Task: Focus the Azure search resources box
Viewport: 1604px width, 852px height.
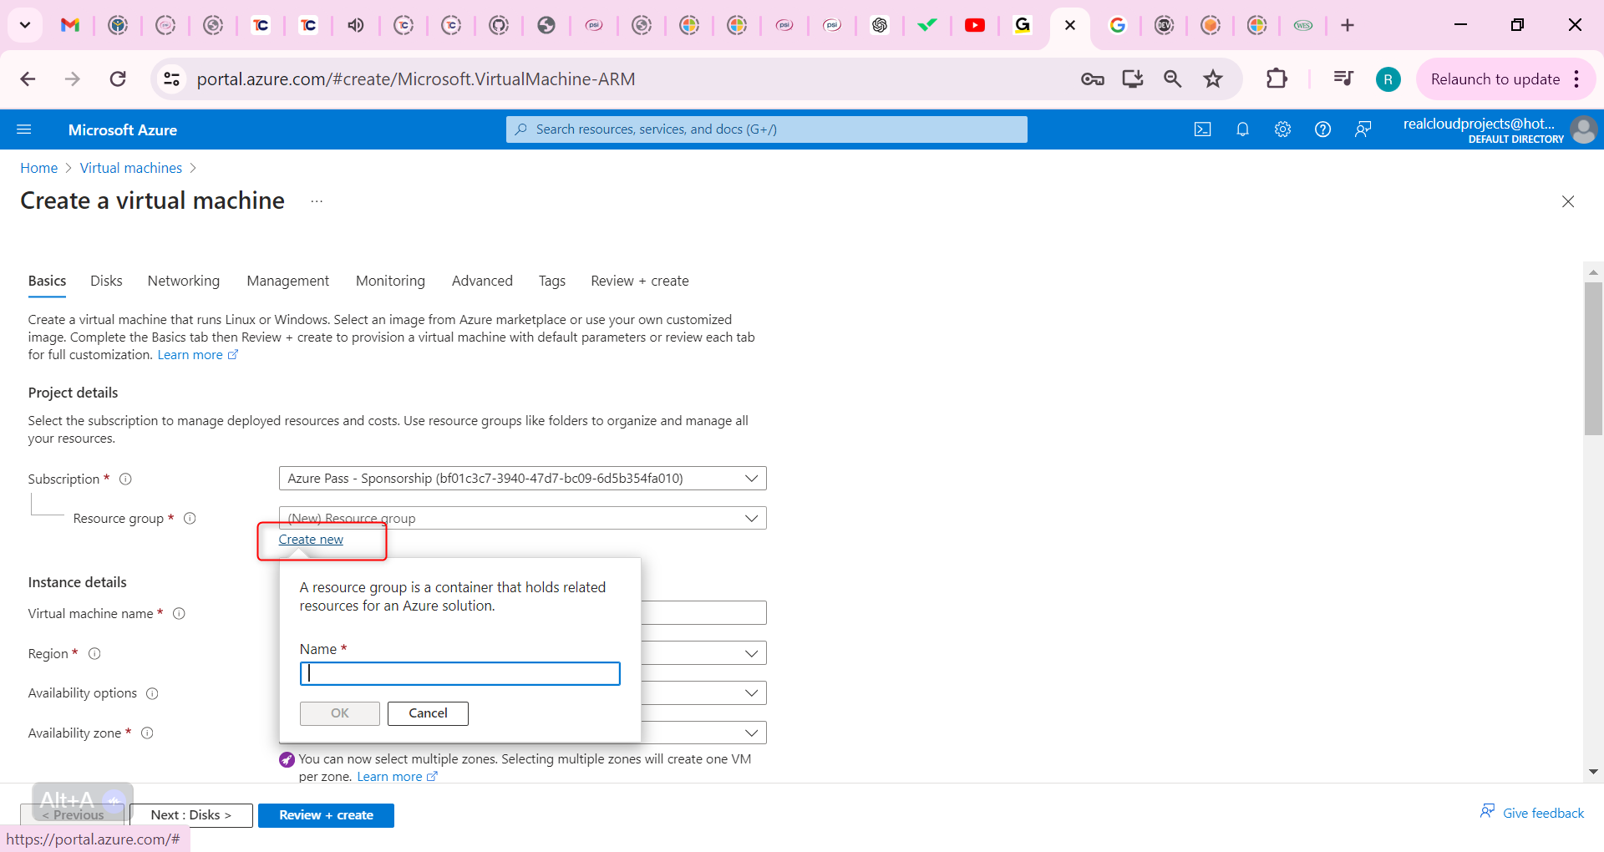Action: 767,129
